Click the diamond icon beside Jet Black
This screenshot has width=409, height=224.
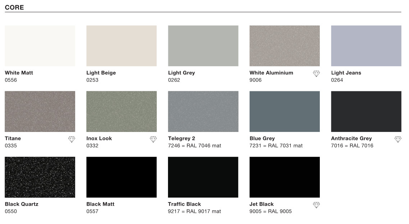(x=316, y=205)
